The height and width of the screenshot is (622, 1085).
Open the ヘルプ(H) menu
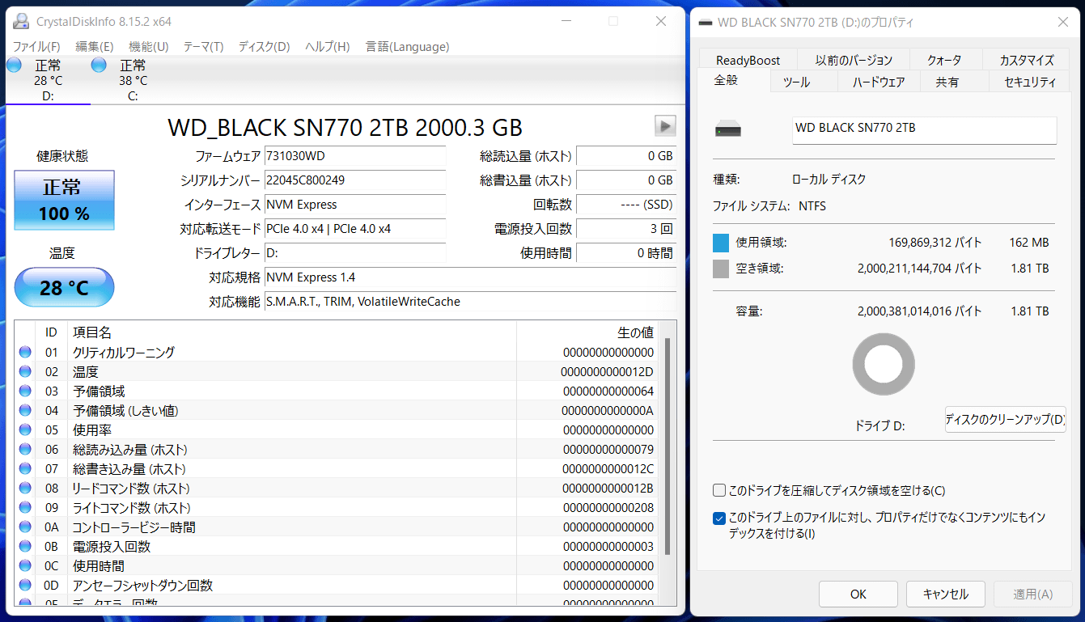tap(327, 46)
